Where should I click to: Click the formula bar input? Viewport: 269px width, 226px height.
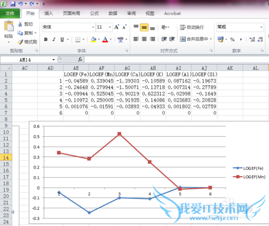coord(176,60)
